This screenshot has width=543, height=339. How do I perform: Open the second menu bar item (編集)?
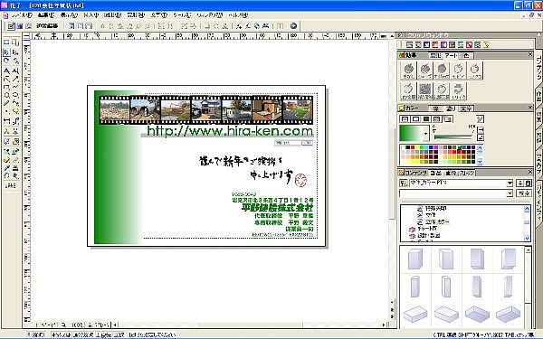46,15
